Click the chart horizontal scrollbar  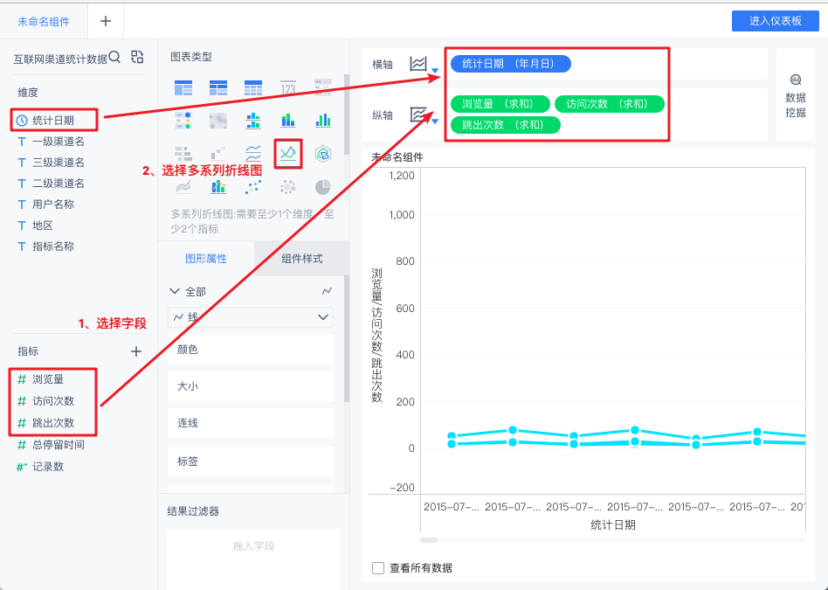point(429,540)
